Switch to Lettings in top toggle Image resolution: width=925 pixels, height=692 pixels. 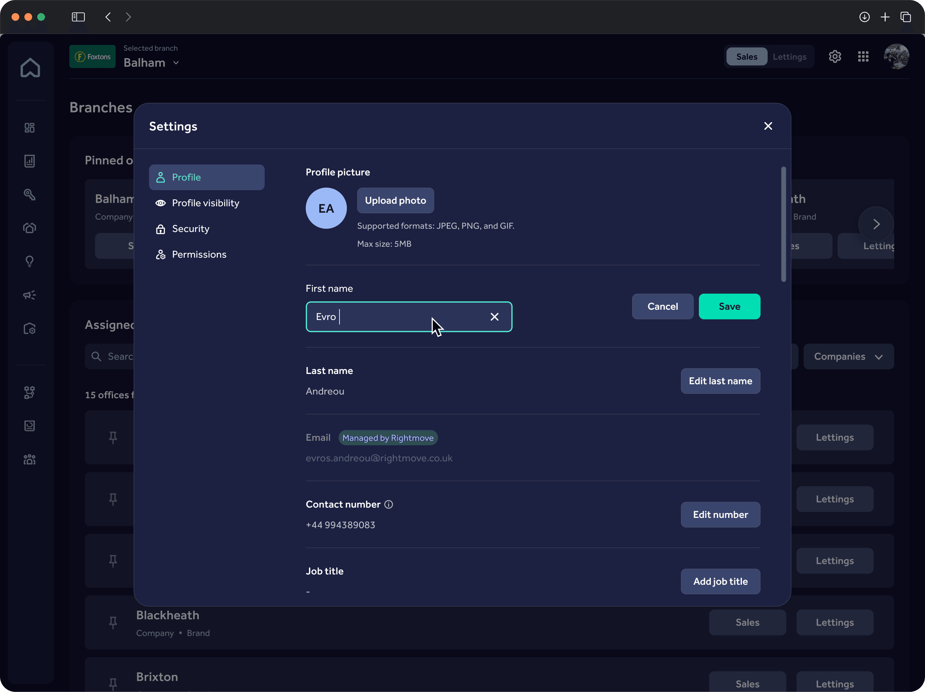pos(789,57)
